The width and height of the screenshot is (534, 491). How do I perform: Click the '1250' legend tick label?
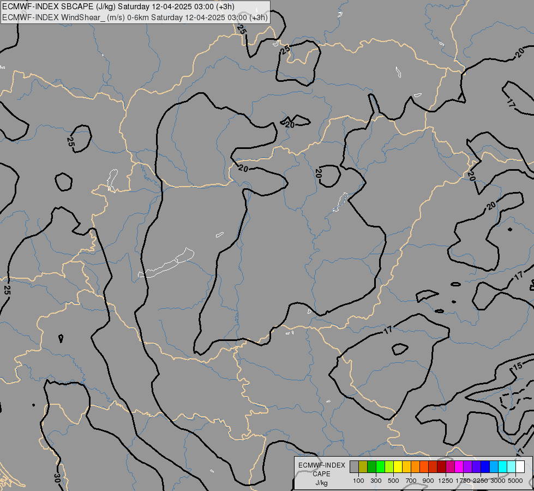coord(446,481)
